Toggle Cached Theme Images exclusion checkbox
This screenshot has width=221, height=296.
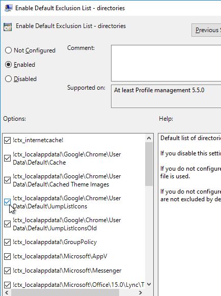[7, 180]
